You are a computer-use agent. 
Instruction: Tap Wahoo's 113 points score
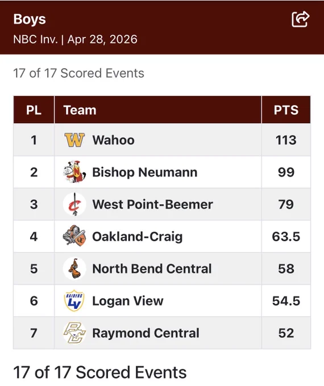pyautogui.click(x=286, y=140)
